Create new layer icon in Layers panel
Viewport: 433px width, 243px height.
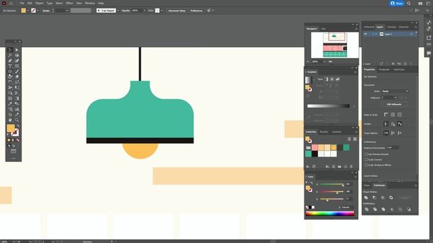point(405,63)
